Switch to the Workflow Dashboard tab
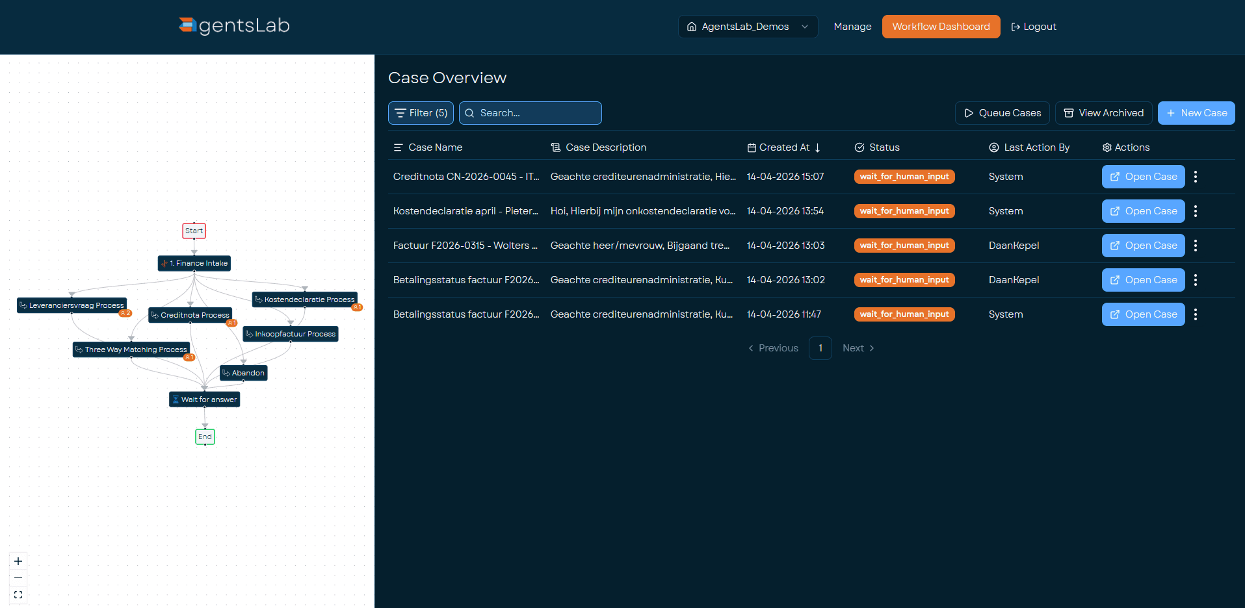The width and height of the screenshot is (1245, 608). [x=941, y=27]
